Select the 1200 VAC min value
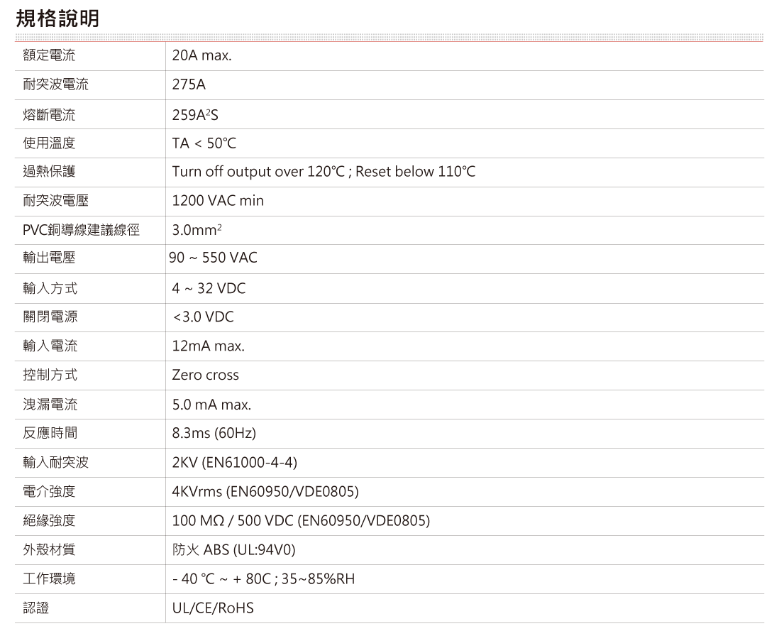Viewport: 779px width, 631px height. click(218, 201)
